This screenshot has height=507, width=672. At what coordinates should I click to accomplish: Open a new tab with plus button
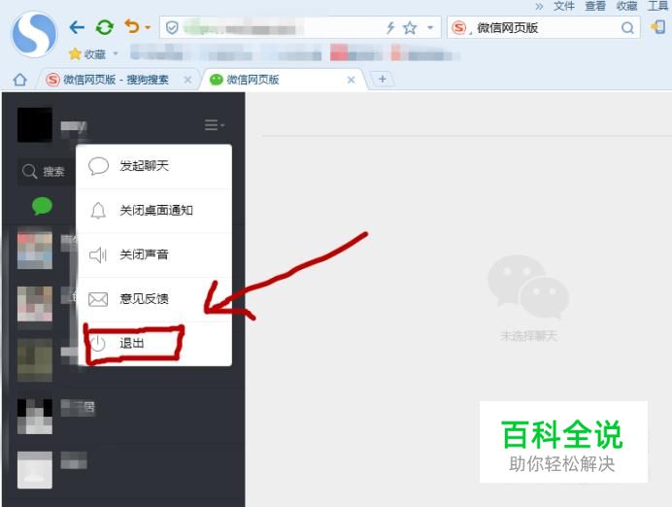[x=383, y=79]
